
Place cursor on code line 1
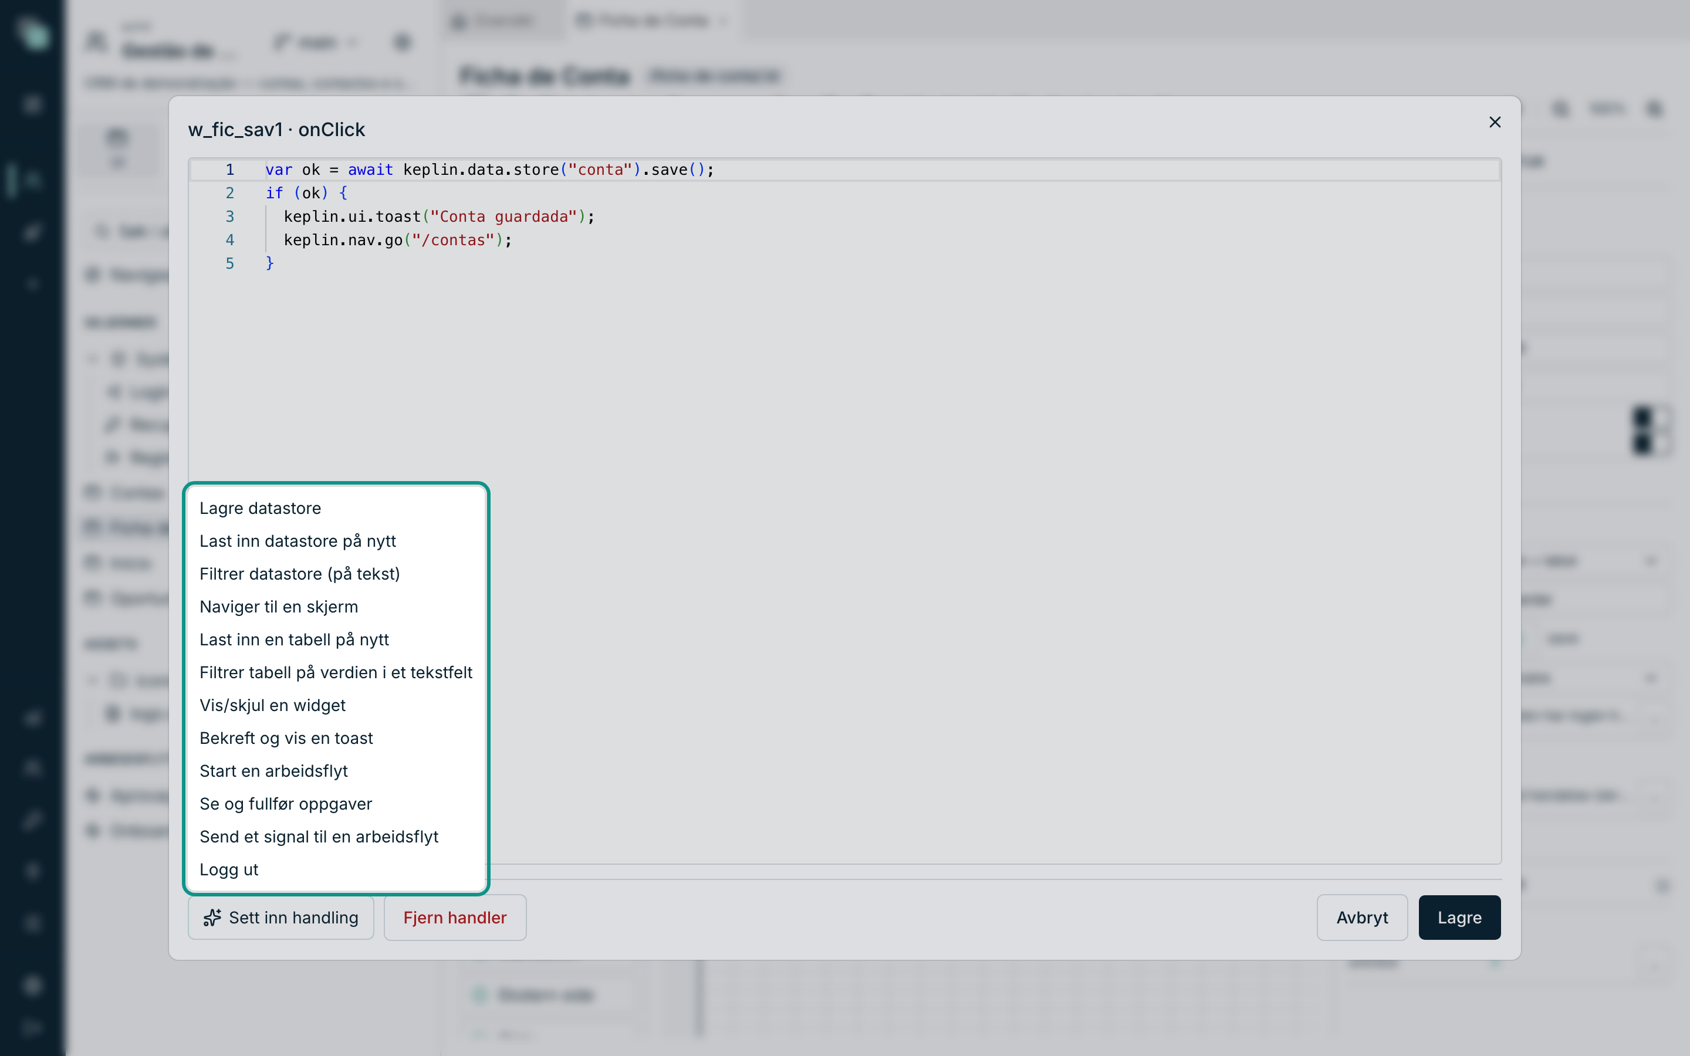(489, 170)
